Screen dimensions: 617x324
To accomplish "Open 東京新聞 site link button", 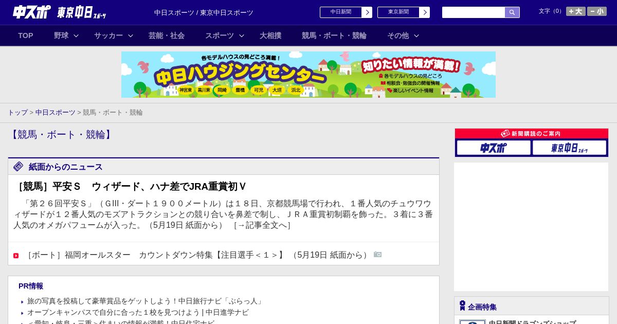I will [x=398, y=12].
